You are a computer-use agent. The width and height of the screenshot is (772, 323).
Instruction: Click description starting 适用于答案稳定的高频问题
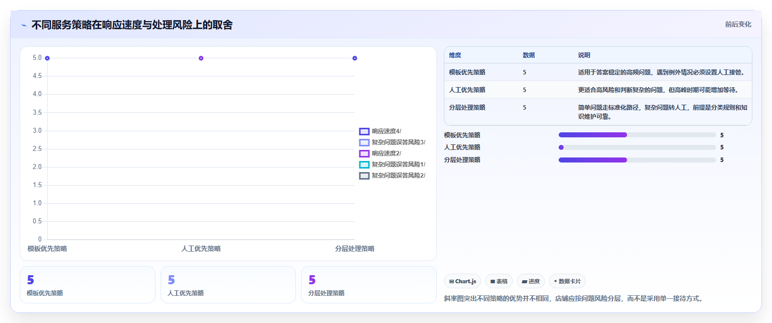click(661, 72)
